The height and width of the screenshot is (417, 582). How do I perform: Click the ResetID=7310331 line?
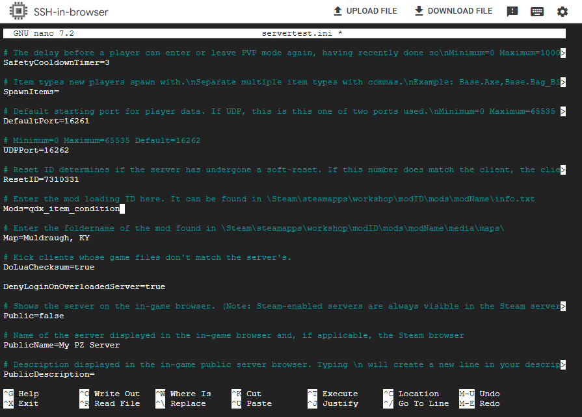coord(41,179)
